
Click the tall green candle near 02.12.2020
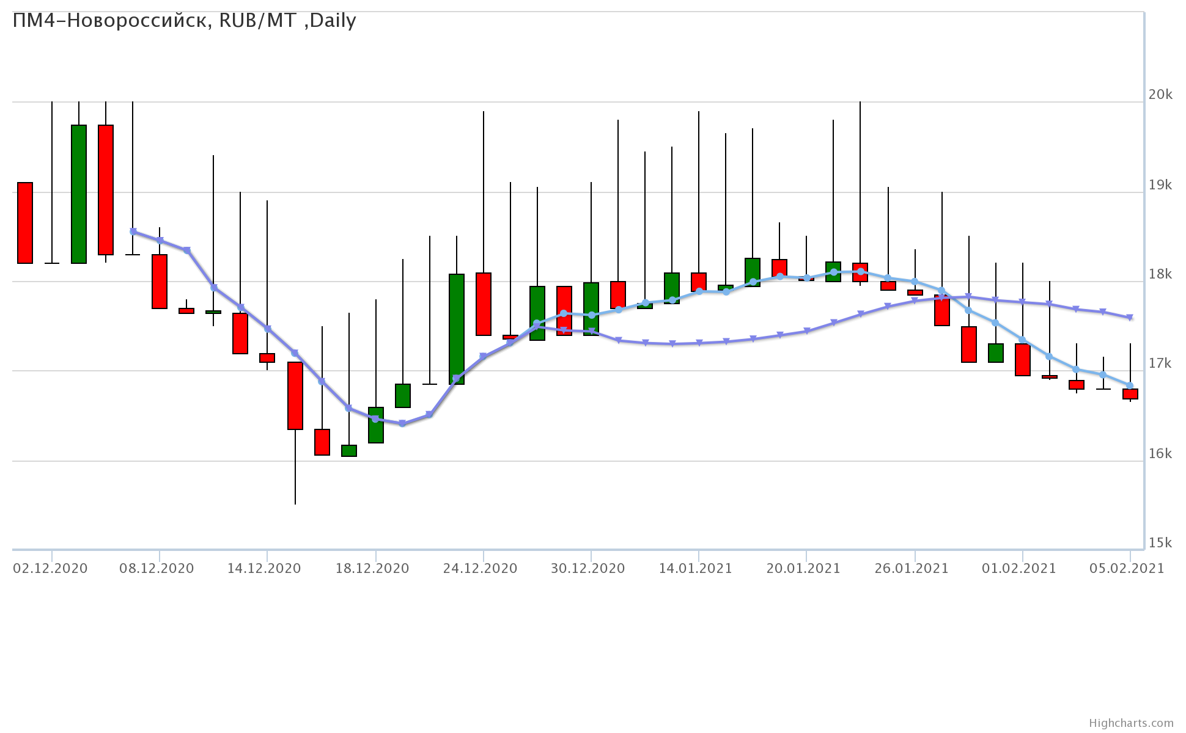point(79,194)
